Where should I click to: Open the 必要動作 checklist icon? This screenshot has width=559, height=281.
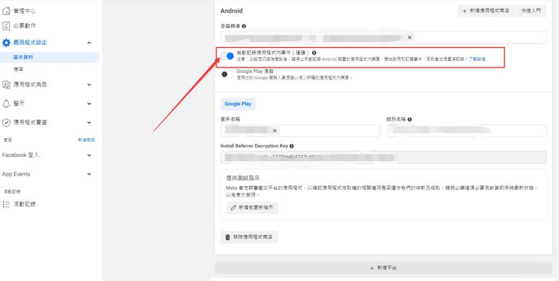coord(6,26)
